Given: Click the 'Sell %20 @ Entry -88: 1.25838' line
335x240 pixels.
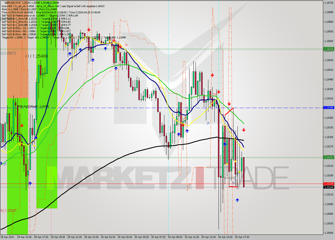Looking at the screenshot, I should pyautogui.click(x=36, y=34).
